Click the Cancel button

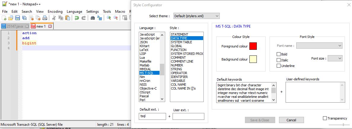coord(292,120)
